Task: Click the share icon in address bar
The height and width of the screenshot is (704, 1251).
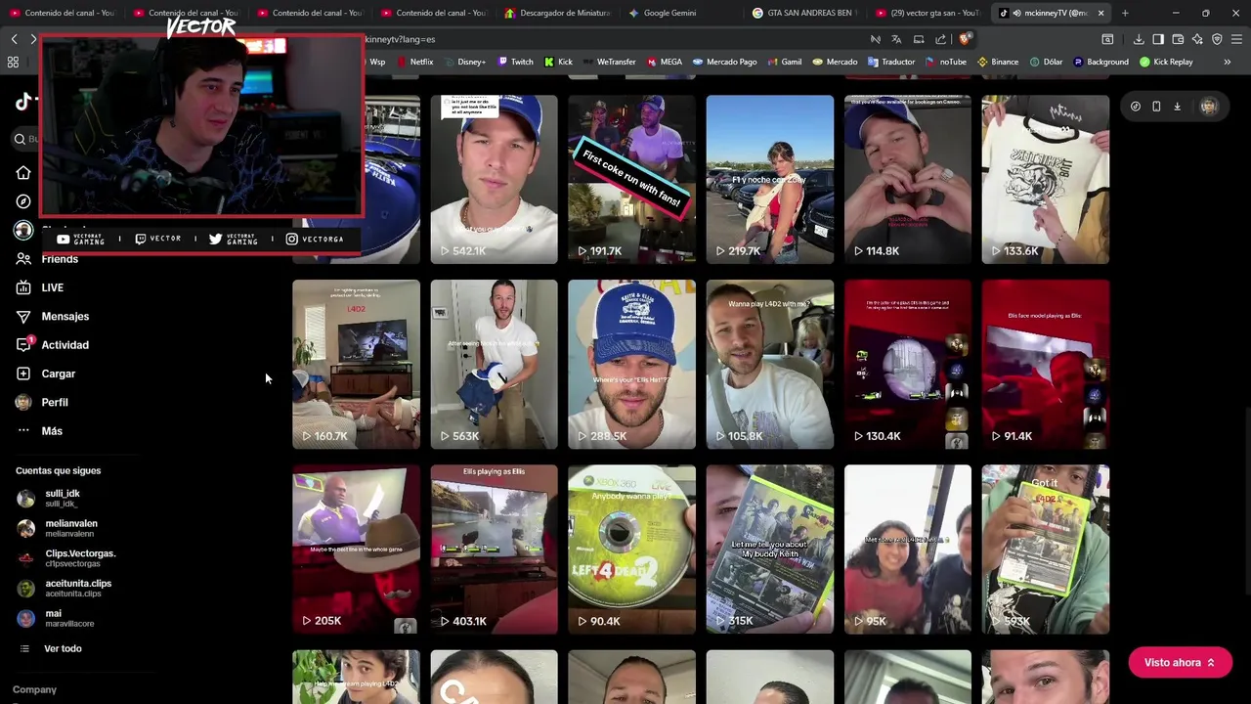Action: 942,39
